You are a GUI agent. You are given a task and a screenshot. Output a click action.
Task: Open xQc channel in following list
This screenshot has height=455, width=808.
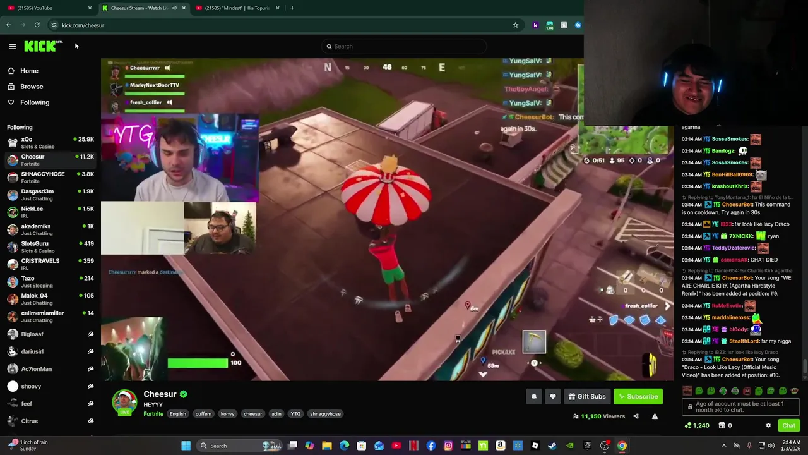tap(50, 142)
